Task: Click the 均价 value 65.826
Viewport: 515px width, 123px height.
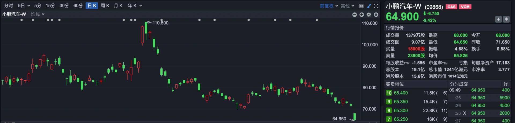Action: 461,56
